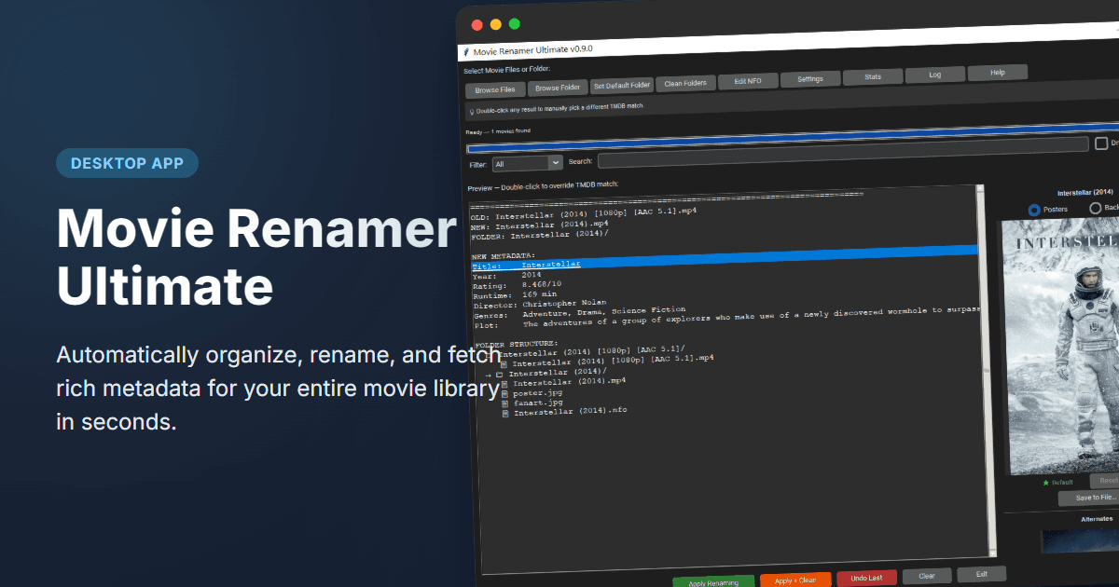Screen dimensions: 1119x587
Task: Click the file icon next to fanart.jpg
Action: (504, 403)
